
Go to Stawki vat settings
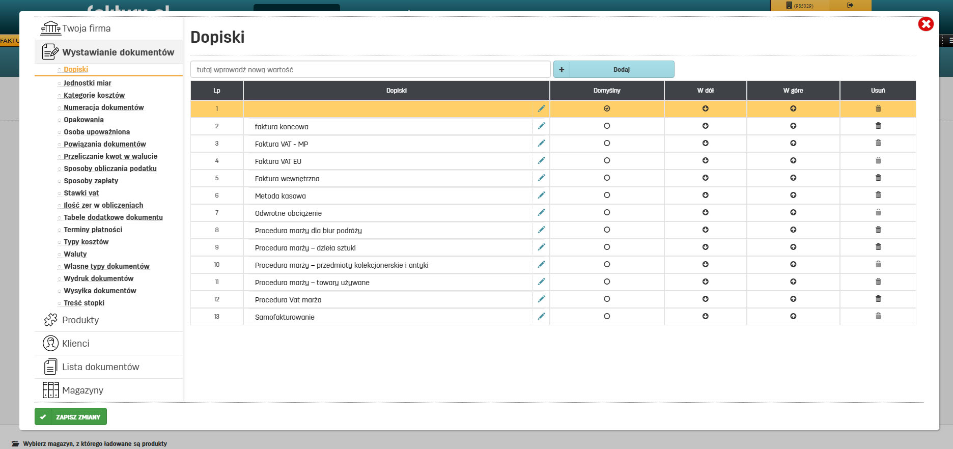tap(81, 193)
